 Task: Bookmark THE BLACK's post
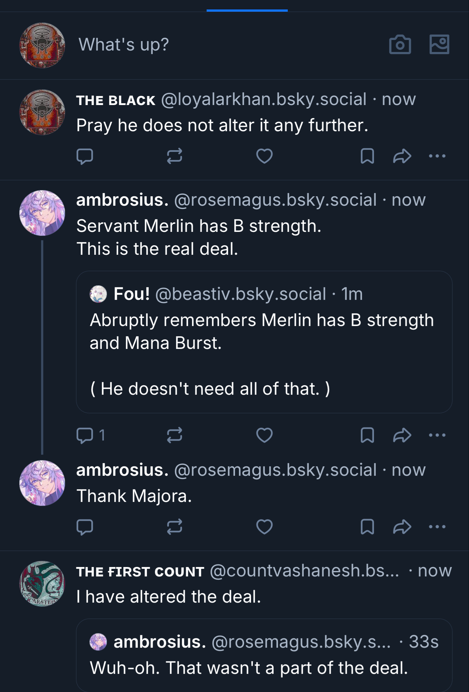367,156
